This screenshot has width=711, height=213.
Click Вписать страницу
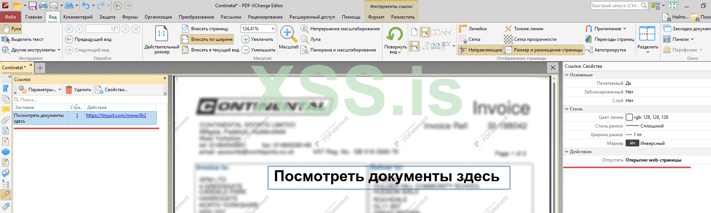coord(205,29)
